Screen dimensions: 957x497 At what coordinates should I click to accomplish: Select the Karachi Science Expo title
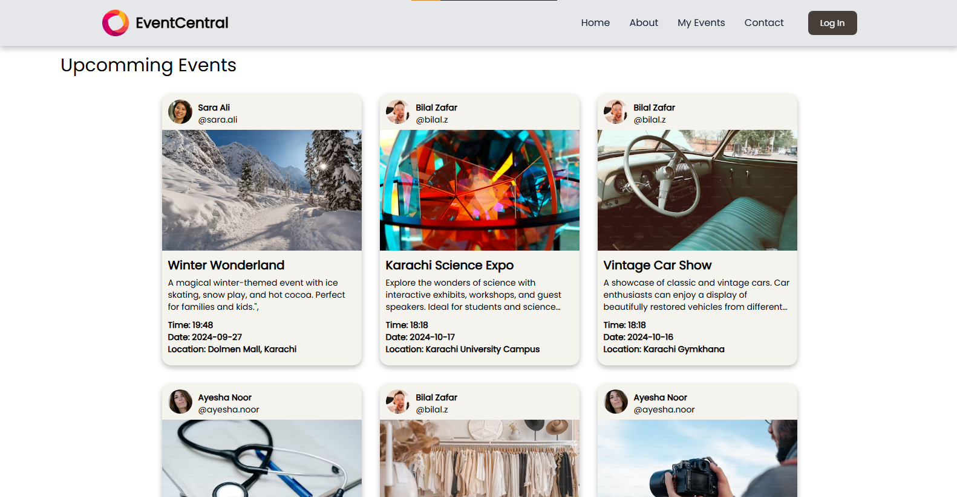(449, 265)
